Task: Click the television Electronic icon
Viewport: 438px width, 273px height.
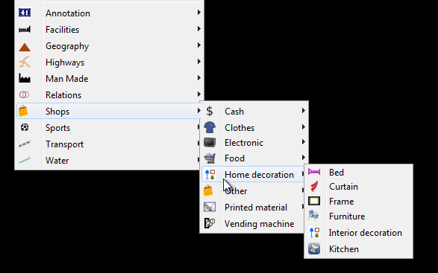Action: 210,142
